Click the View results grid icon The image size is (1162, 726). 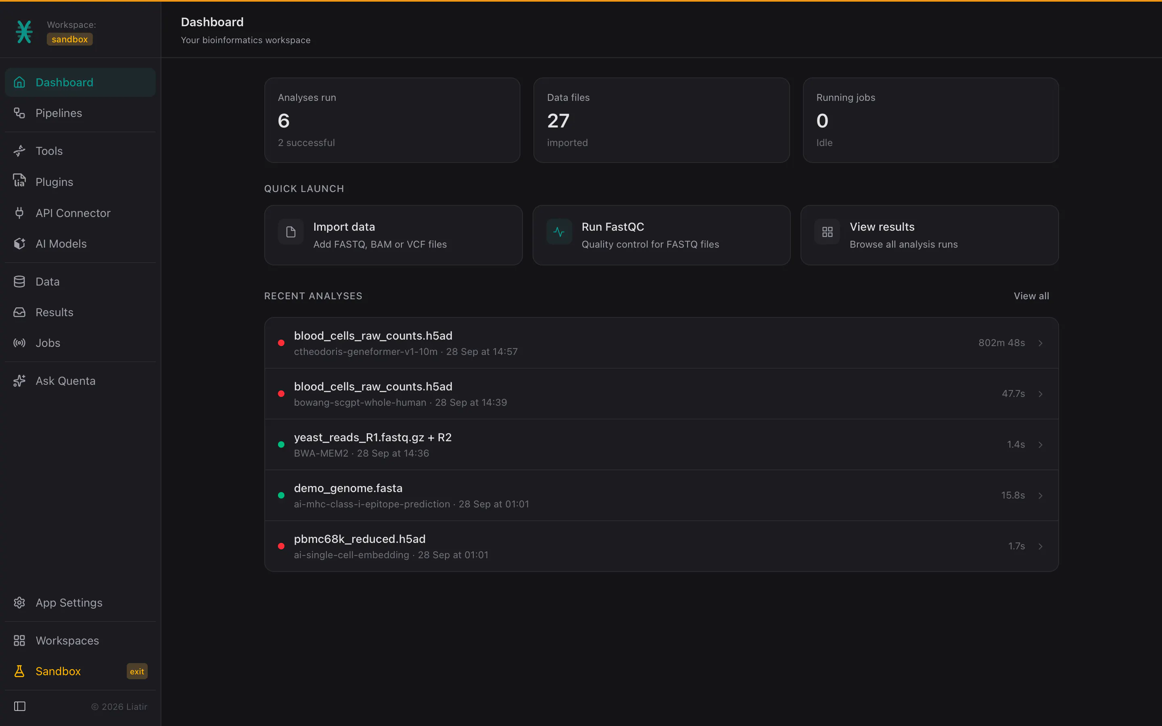coord(827,232)
